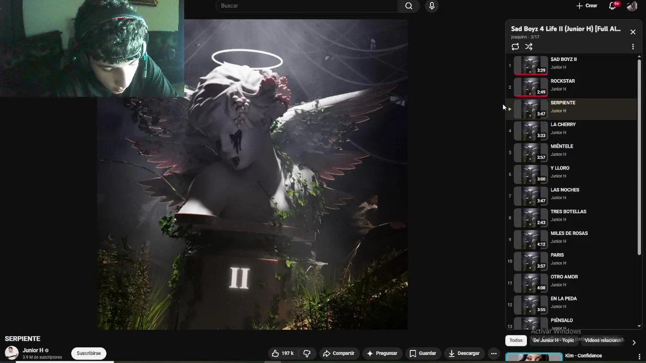The height and width of the screenshot is (363, 646).
Task: Select Videos relacionados chip
Action: coord(603,340)
